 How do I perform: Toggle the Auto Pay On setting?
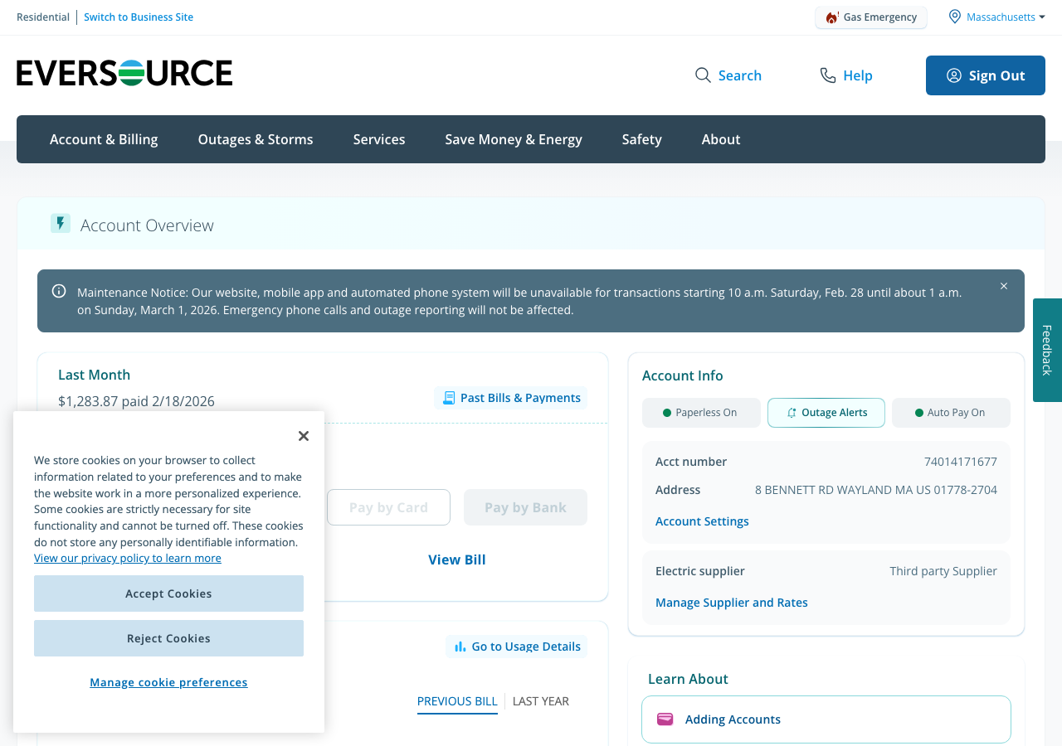coord(951,413)
